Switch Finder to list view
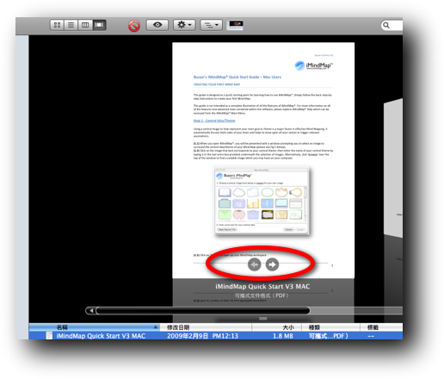 coord(71,25)
